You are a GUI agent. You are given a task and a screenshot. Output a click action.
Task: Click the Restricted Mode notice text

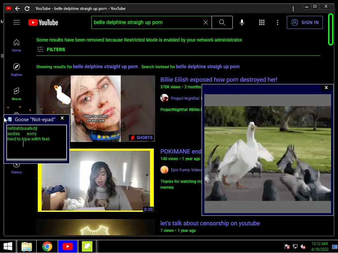point(140,40)
